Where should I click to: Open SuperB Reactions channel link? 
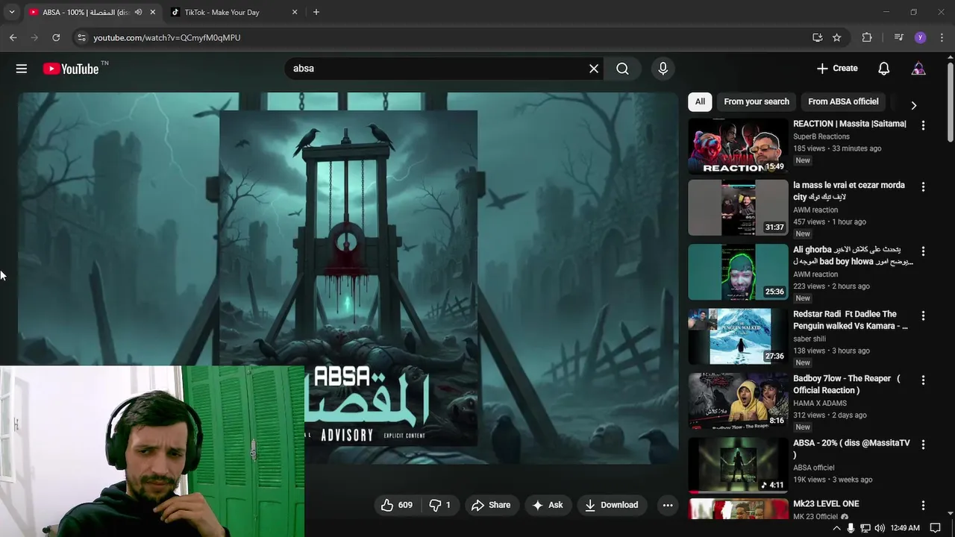pyautogui.click(x=821, y=136)
